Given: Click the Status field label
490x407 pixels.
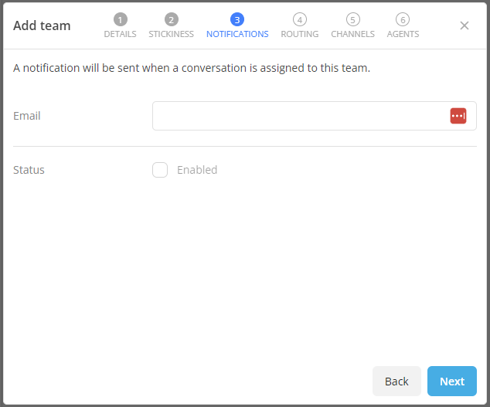Looking at the screenshot, I should point(29,170).
